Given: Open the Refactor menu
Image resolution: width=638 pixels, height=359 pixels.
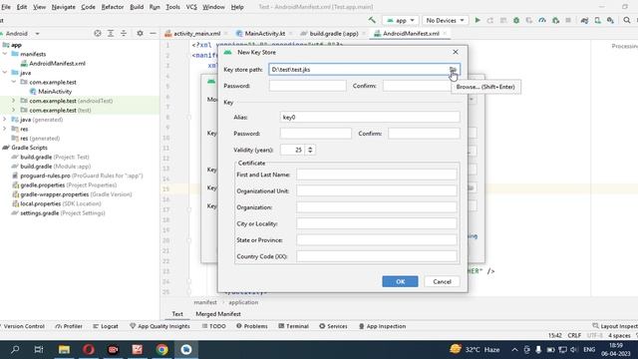Looking at the screenshot, I should point(113,7).
